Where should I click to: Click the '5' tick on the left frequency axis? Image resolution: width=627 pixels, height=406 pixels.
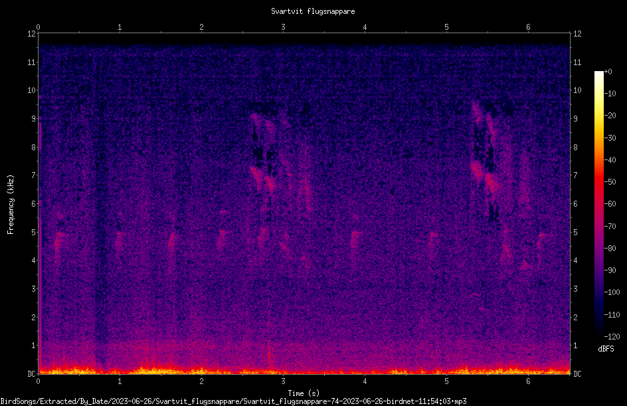[x=34, y=232]
